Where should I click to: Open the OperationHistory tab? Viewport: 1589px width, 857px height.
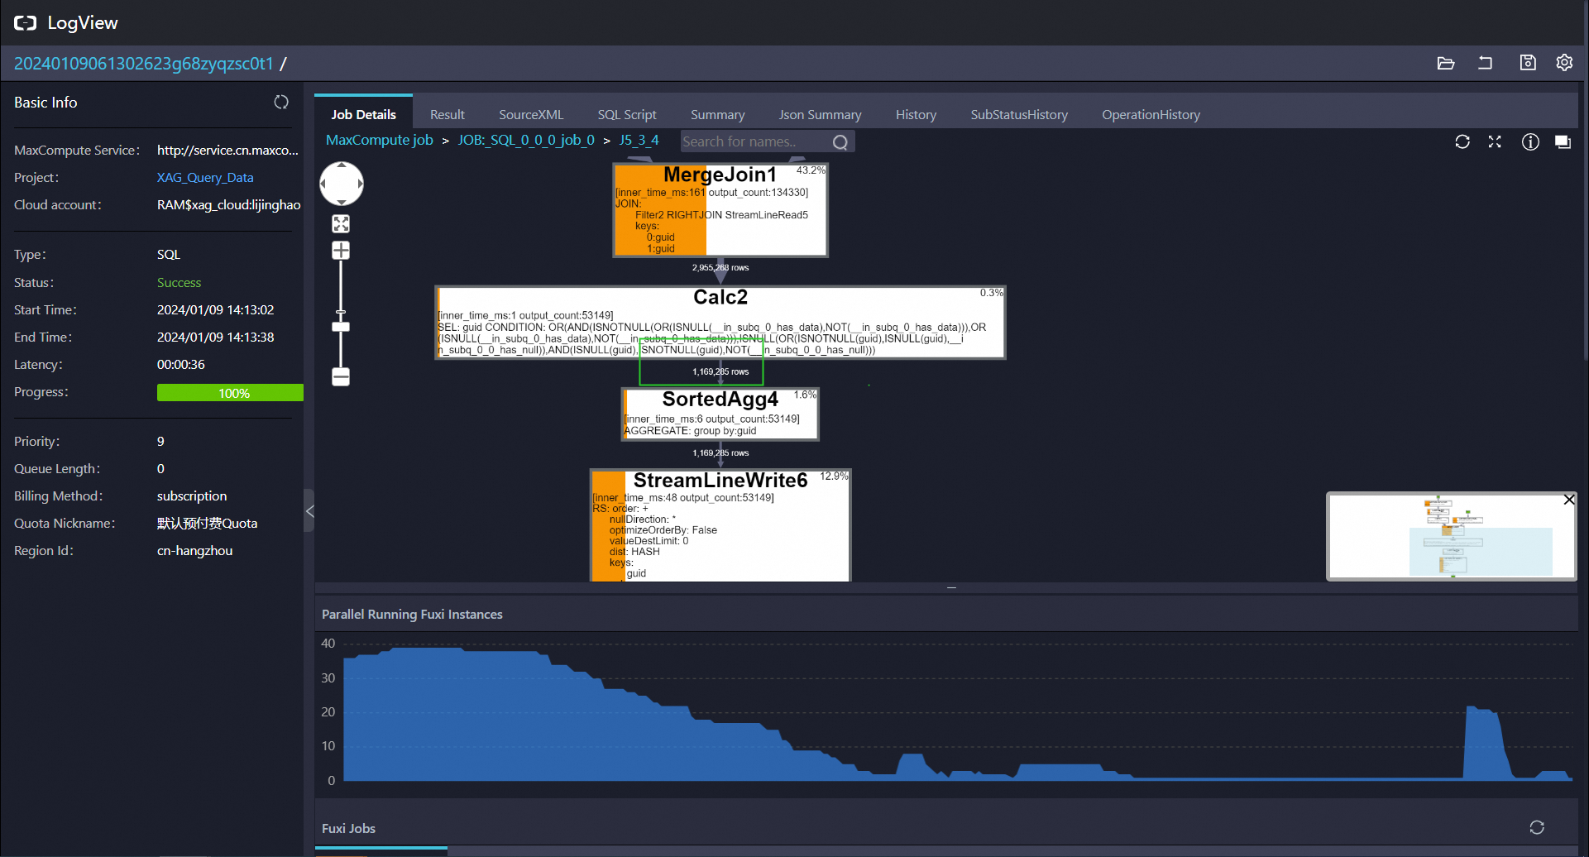click(x=1151, y=114)
